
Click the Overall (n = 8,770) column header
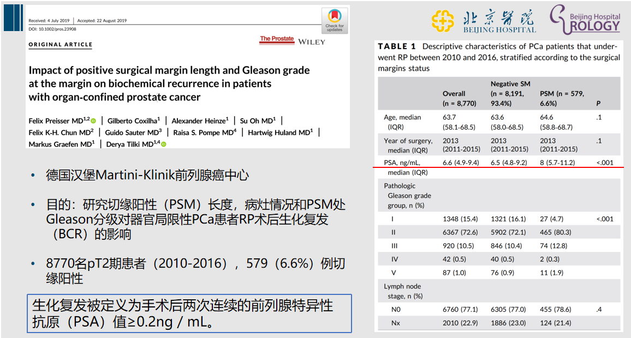459,99
